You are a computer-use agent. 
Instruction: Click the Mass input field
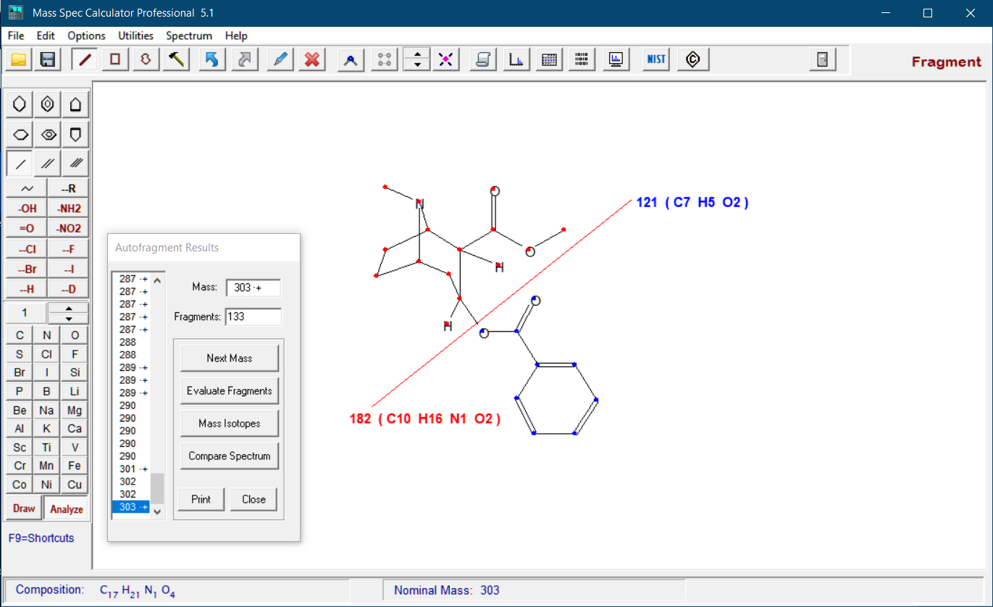(x=253, y=288)
